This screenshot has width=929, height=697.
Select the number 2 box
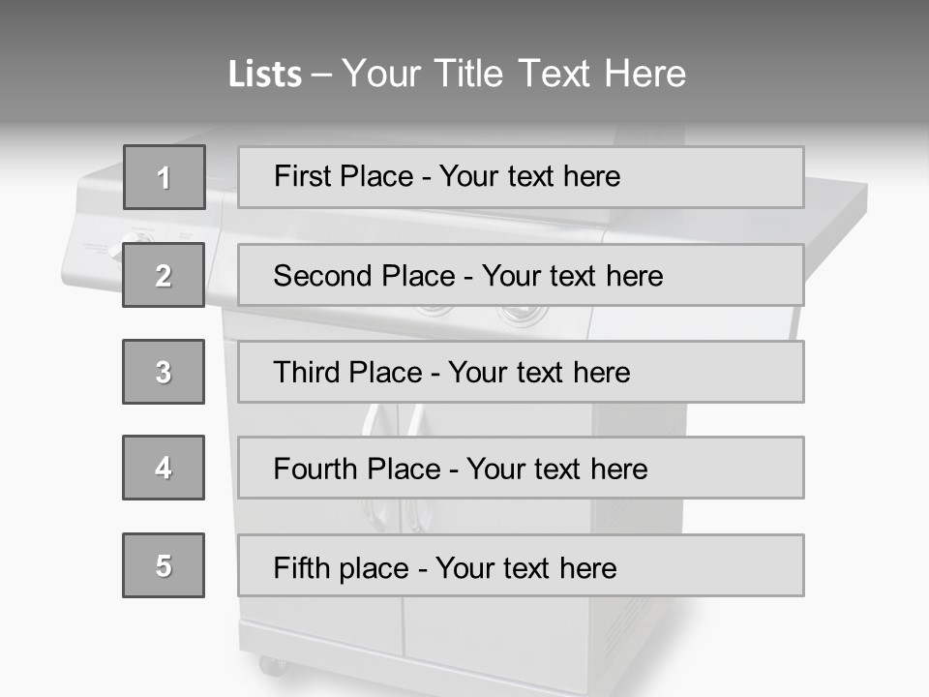(164, 275)
